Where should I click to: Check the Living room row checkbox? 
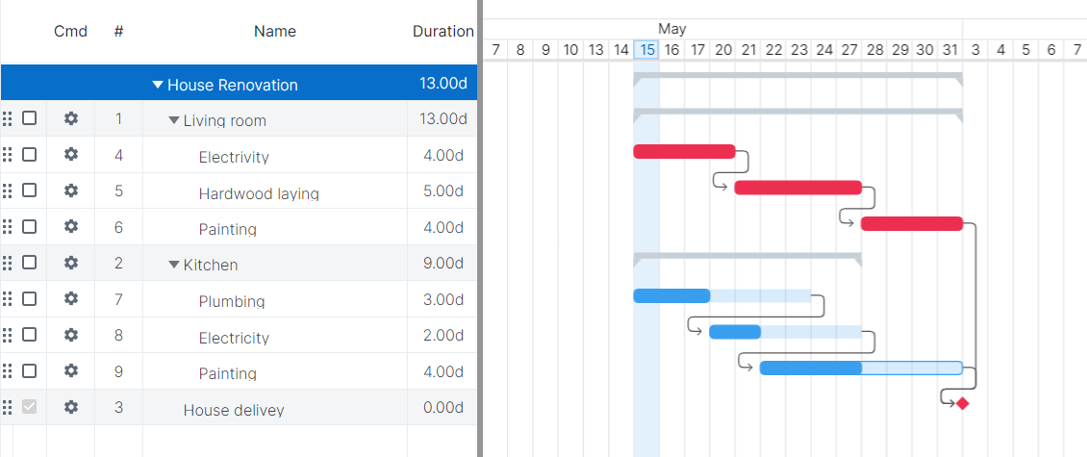coord(30,118)
